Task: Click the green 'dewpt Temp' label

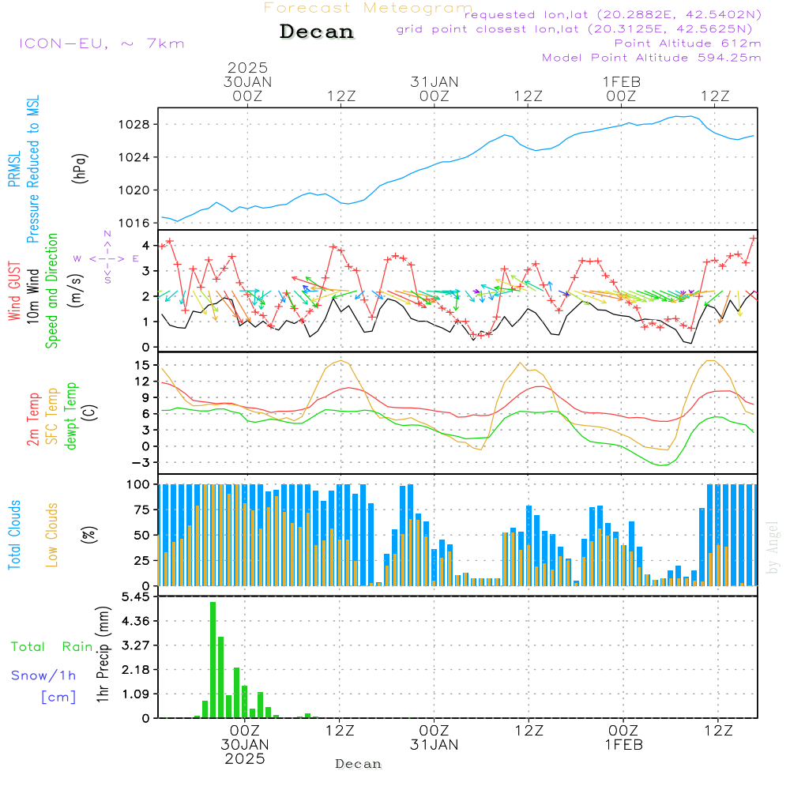Action: tap(70, 416)
